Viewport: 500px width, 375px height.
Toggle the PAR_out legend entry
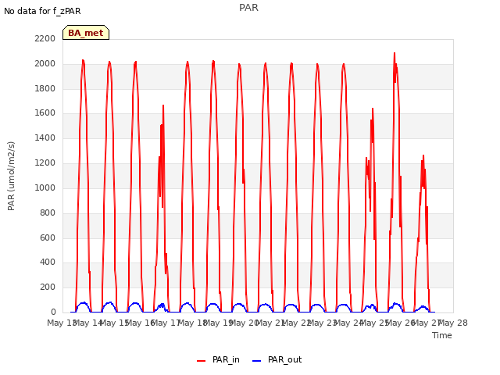(x=277, y=360)
